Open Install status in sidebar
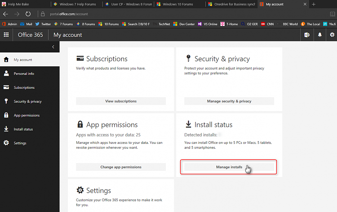 pyautogui.click(x=30, y=129)
